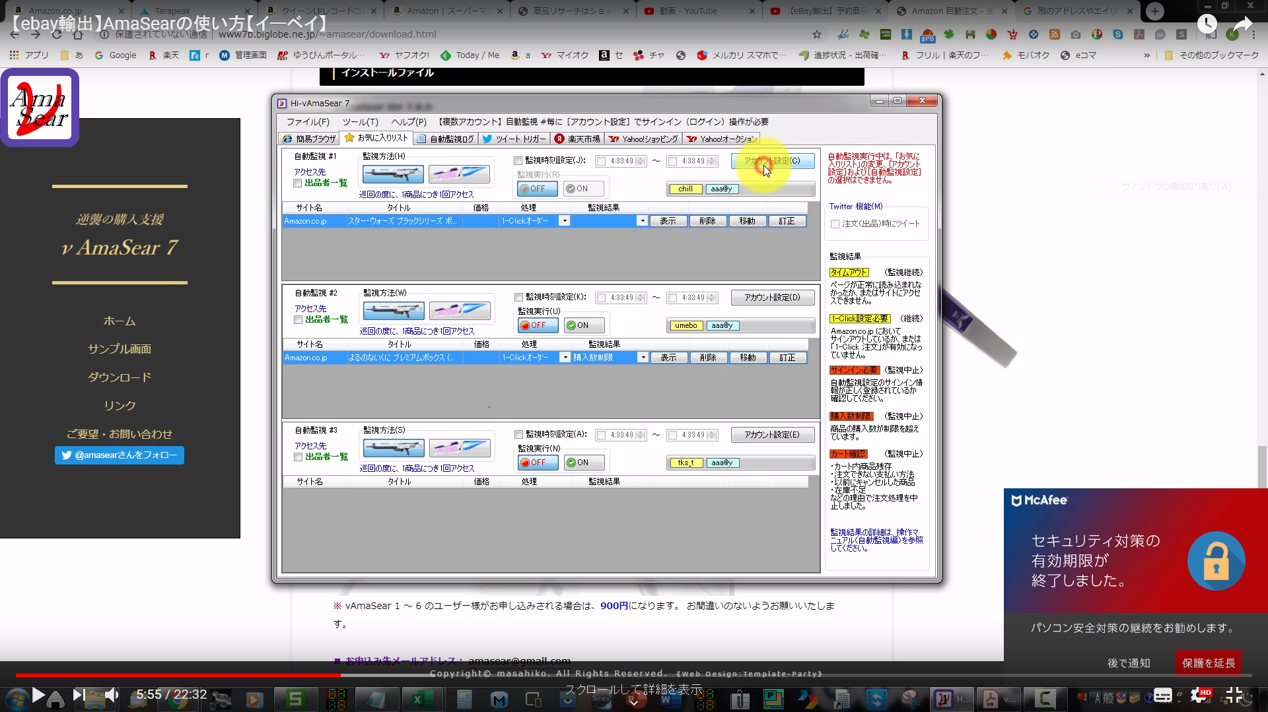The height and width of the screenshot is (712, 1268).
Task: Click the yellow umebo account tag
Action: tap(686, 326)
